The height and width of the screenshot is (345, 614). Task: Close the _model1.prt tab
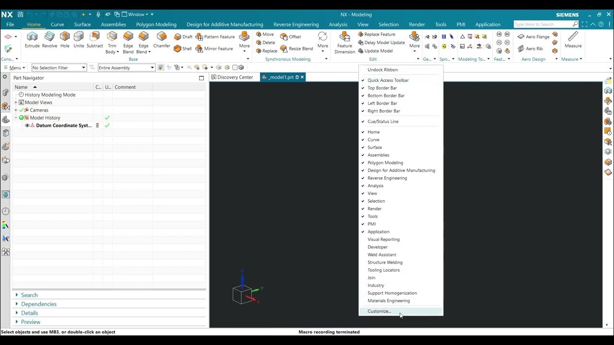[x=302, y=77]
